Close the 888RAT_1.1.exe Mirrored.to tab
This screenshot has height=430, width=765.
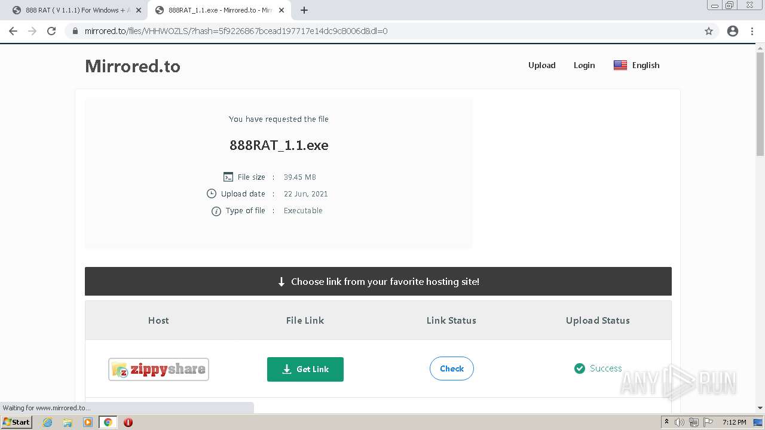[281, 10]
